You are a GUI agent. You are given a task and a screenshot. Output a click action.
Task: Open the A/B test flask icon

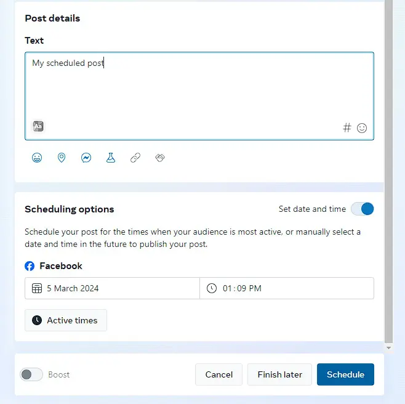[x=111, y=158]
